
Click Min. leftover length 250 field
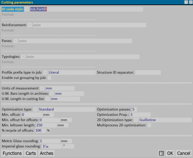pos(46,125)
